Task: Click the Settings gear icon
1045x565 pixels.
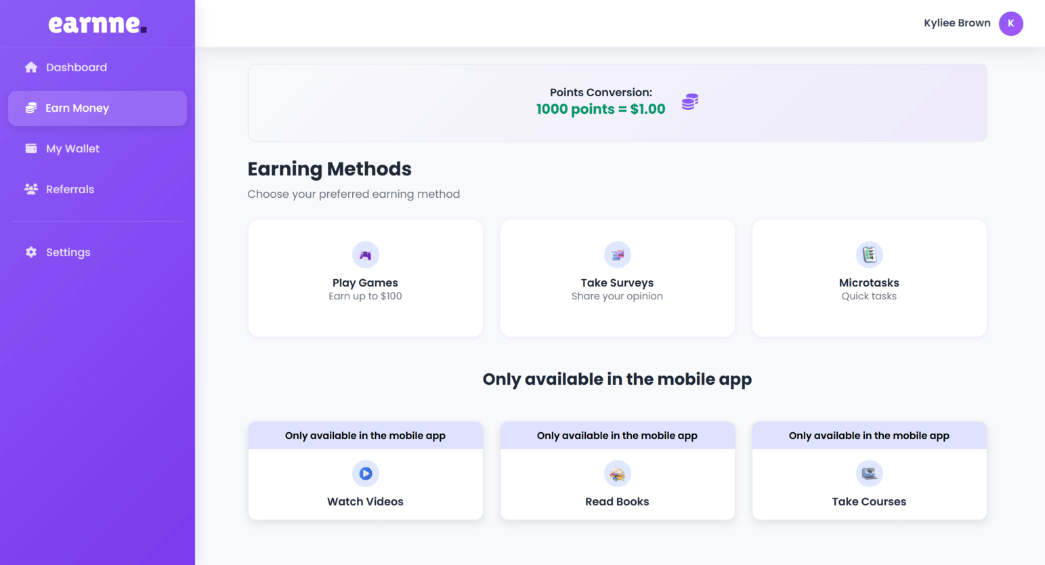Action: point(31,252)
